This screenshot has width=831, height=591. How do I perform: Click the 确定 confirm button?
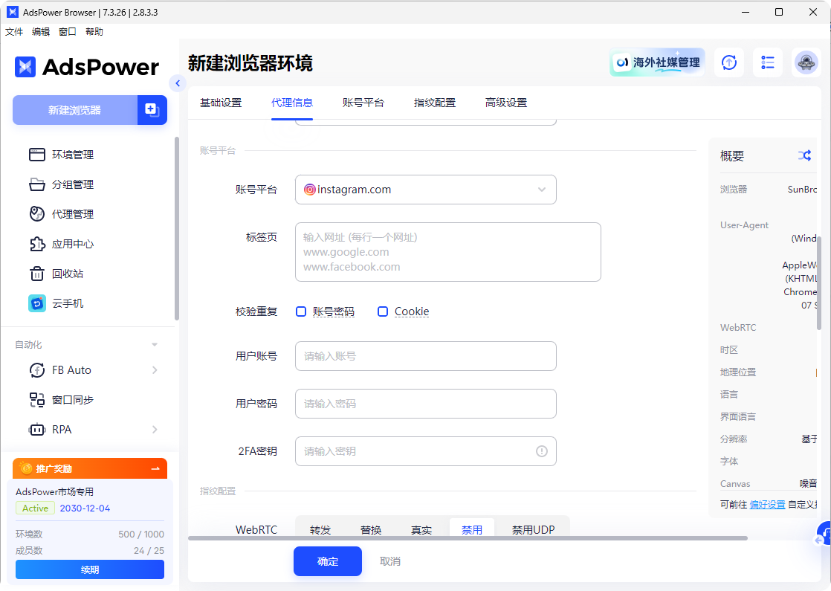pyautogui.click(x=327, y=561)
